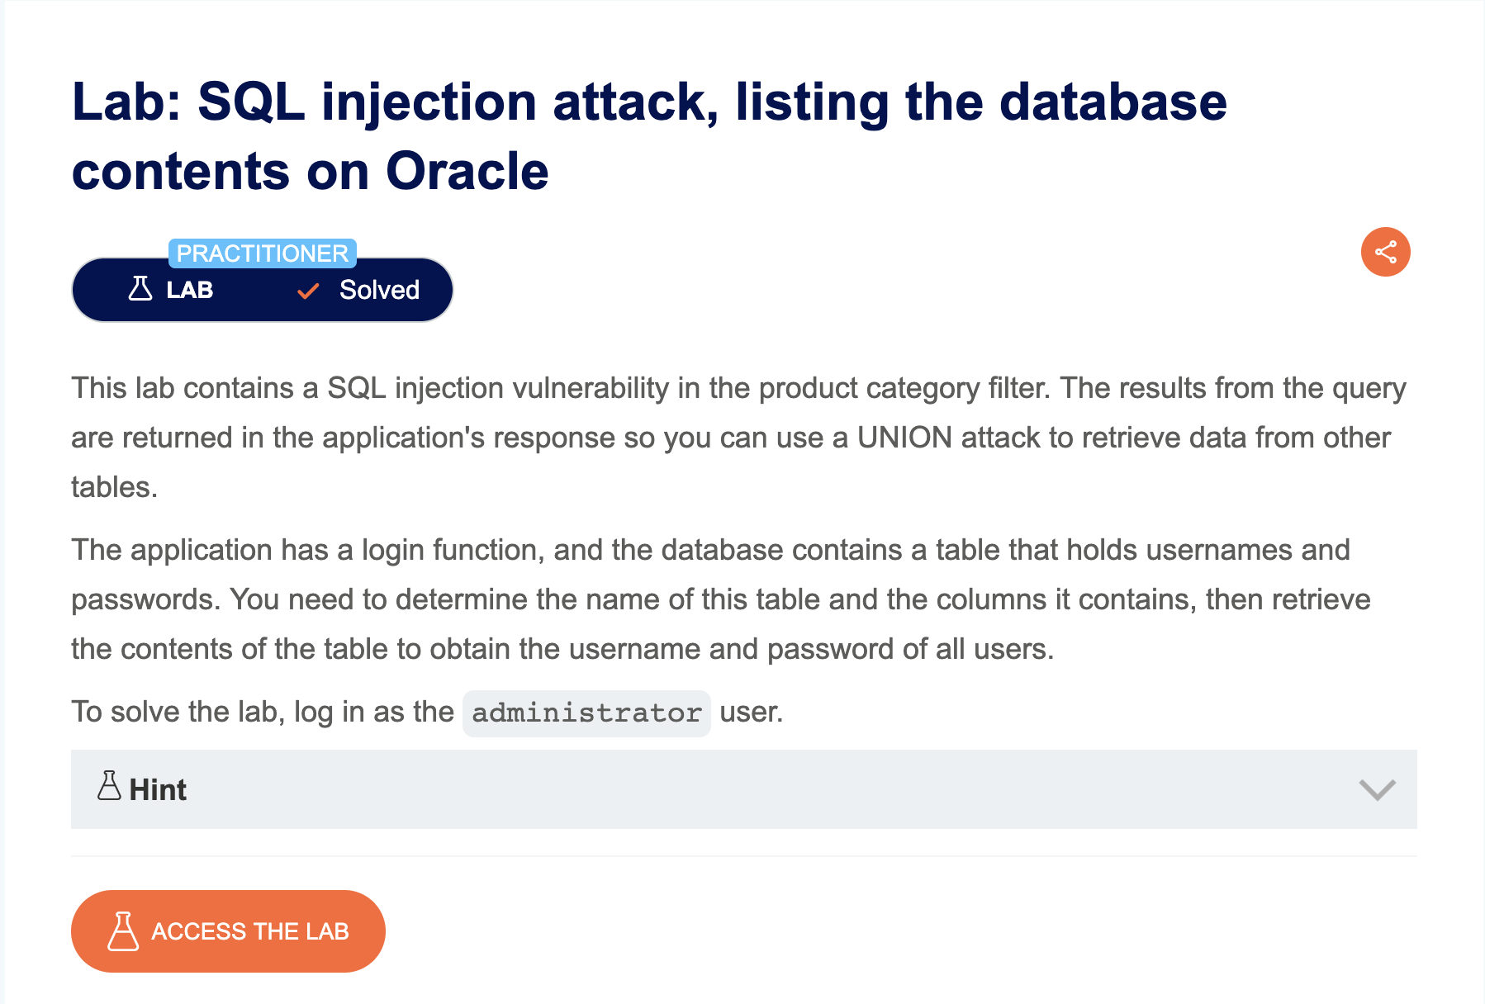
Task: Click the administrator code snippet
Action: (586, 713)
